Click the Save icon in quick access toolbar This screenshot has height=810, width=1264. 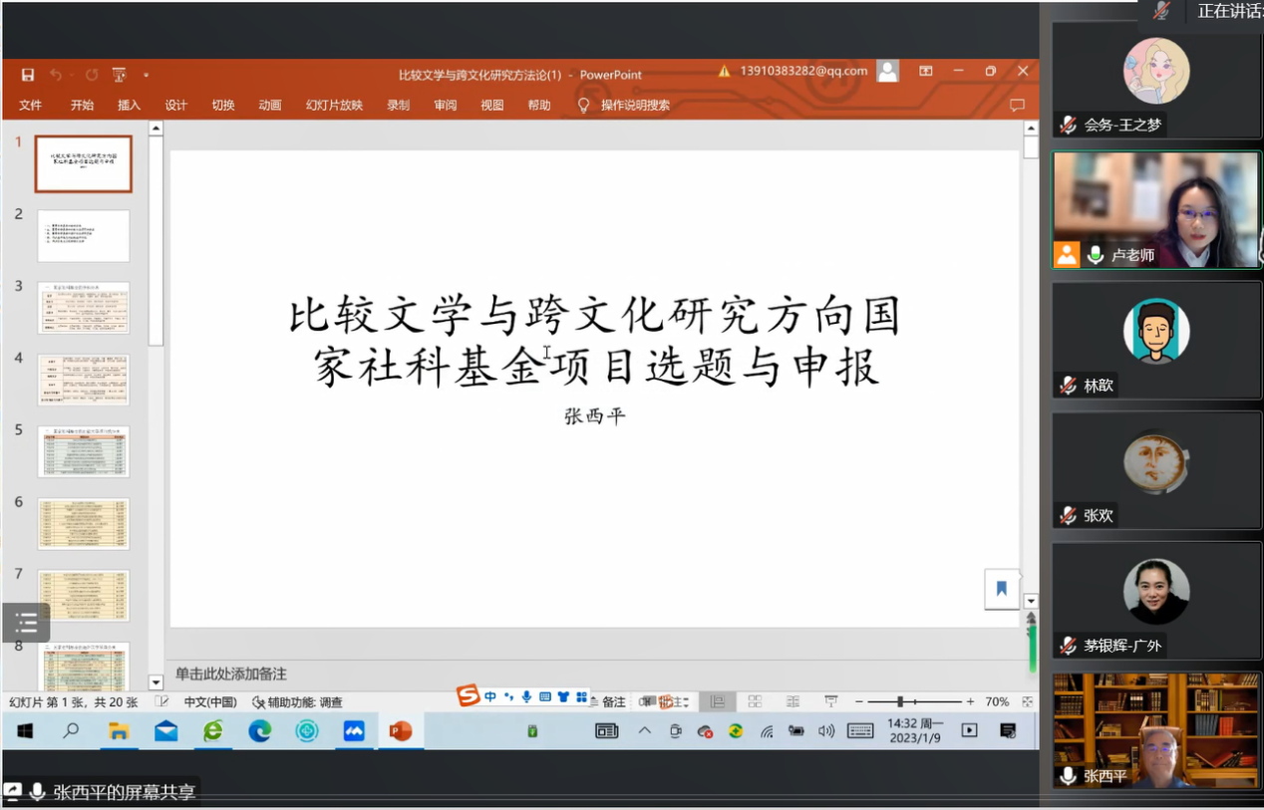28,75
